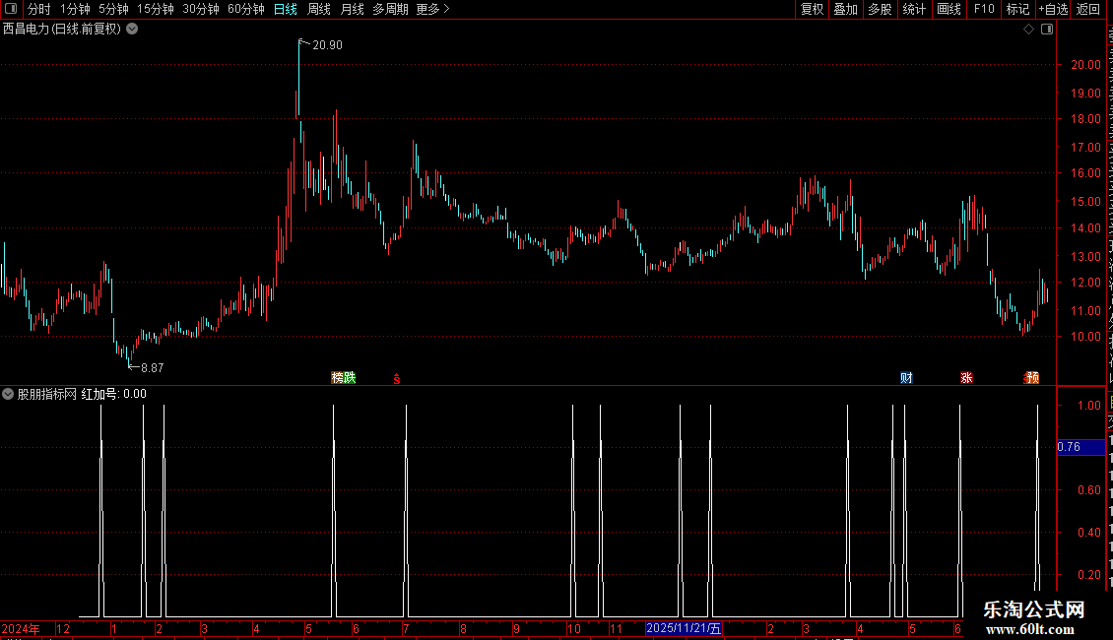This screenshot has width=1113, height=640.
Task: Switch to the 日线 period tab
Action: [x=286, y=9]
